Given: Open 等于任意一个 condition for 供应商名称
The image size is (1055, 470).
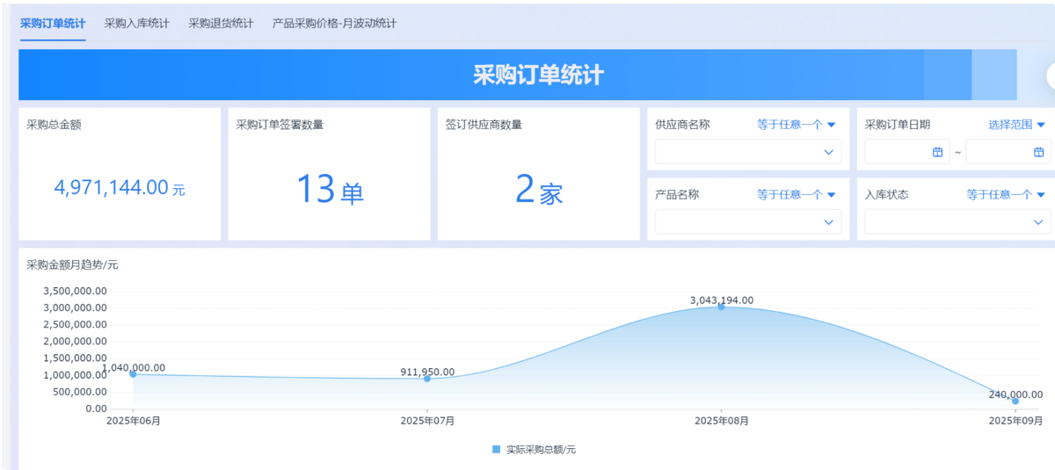Looking at the screenshot, I should tap(796, 125).
